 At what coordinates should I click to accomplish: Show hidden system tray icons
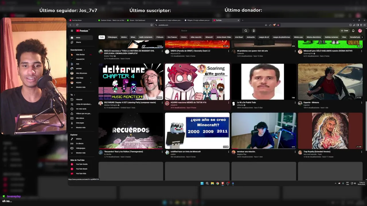point(335,183)
